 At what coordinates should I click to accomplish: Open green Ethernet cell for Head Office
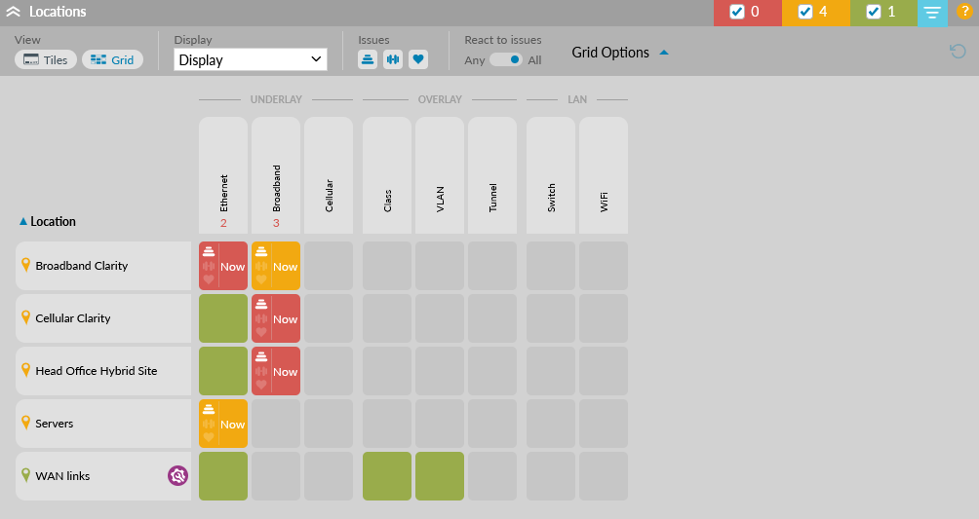[223, 371]
